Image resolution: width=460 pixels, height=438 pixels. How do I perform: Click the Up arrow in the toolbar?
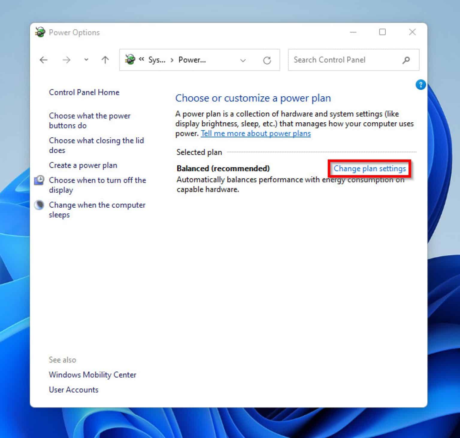click(x=105, y=60)
